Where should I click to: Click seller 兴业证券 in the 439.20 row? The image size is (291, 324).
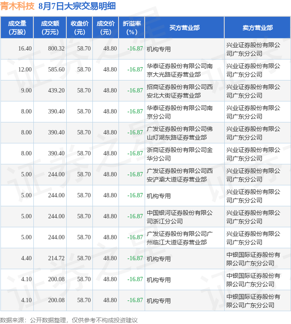(253, 91)
